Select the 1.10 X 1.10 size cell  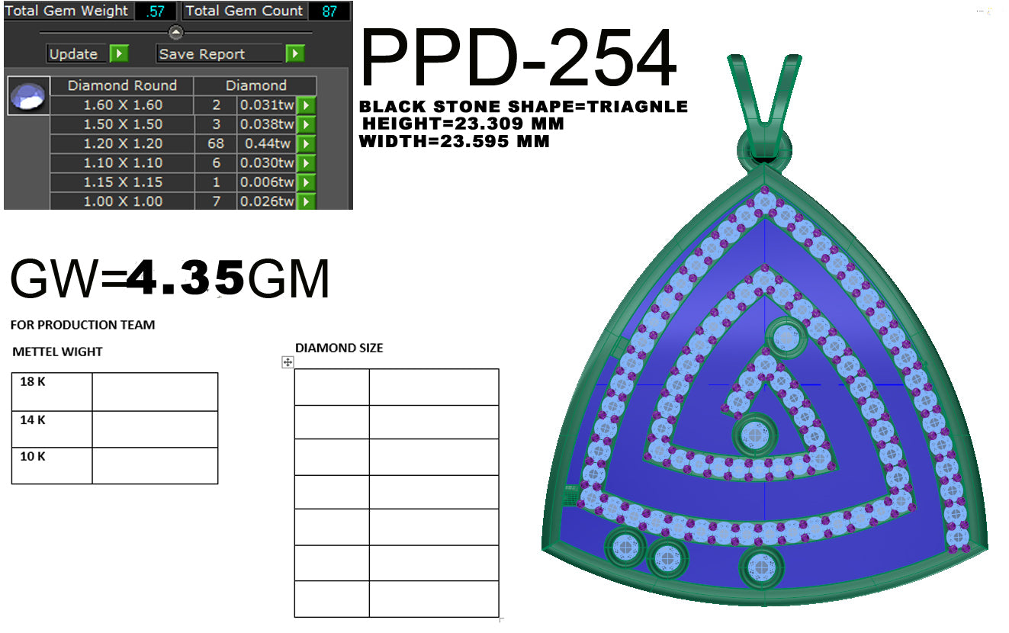[122, 163]
